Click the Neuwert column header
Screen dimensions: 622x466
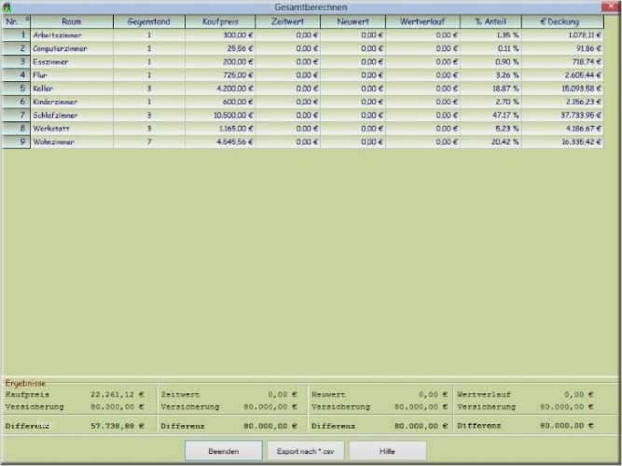click(x=352, y=21)
